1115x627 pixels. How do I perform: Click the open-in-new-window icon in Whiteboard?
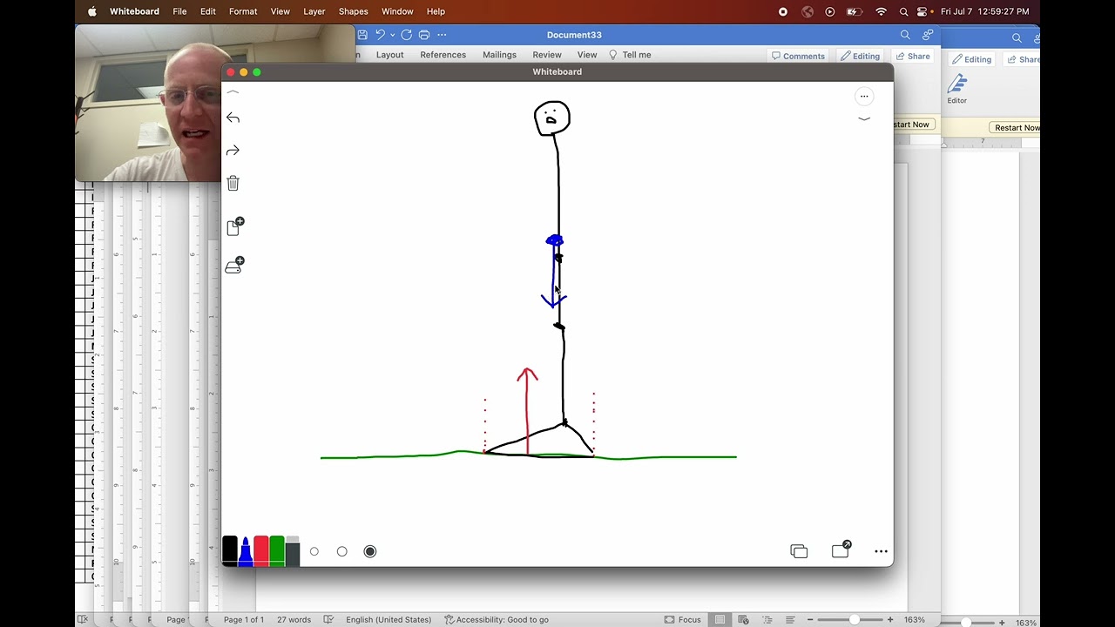[841, 549]
